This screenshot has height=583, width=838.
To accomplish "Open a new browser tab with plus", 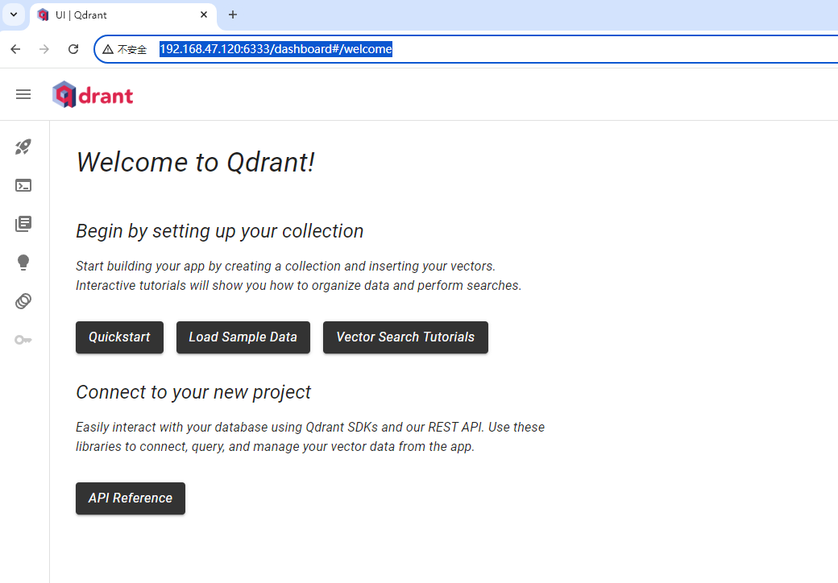I will [233, 15].
